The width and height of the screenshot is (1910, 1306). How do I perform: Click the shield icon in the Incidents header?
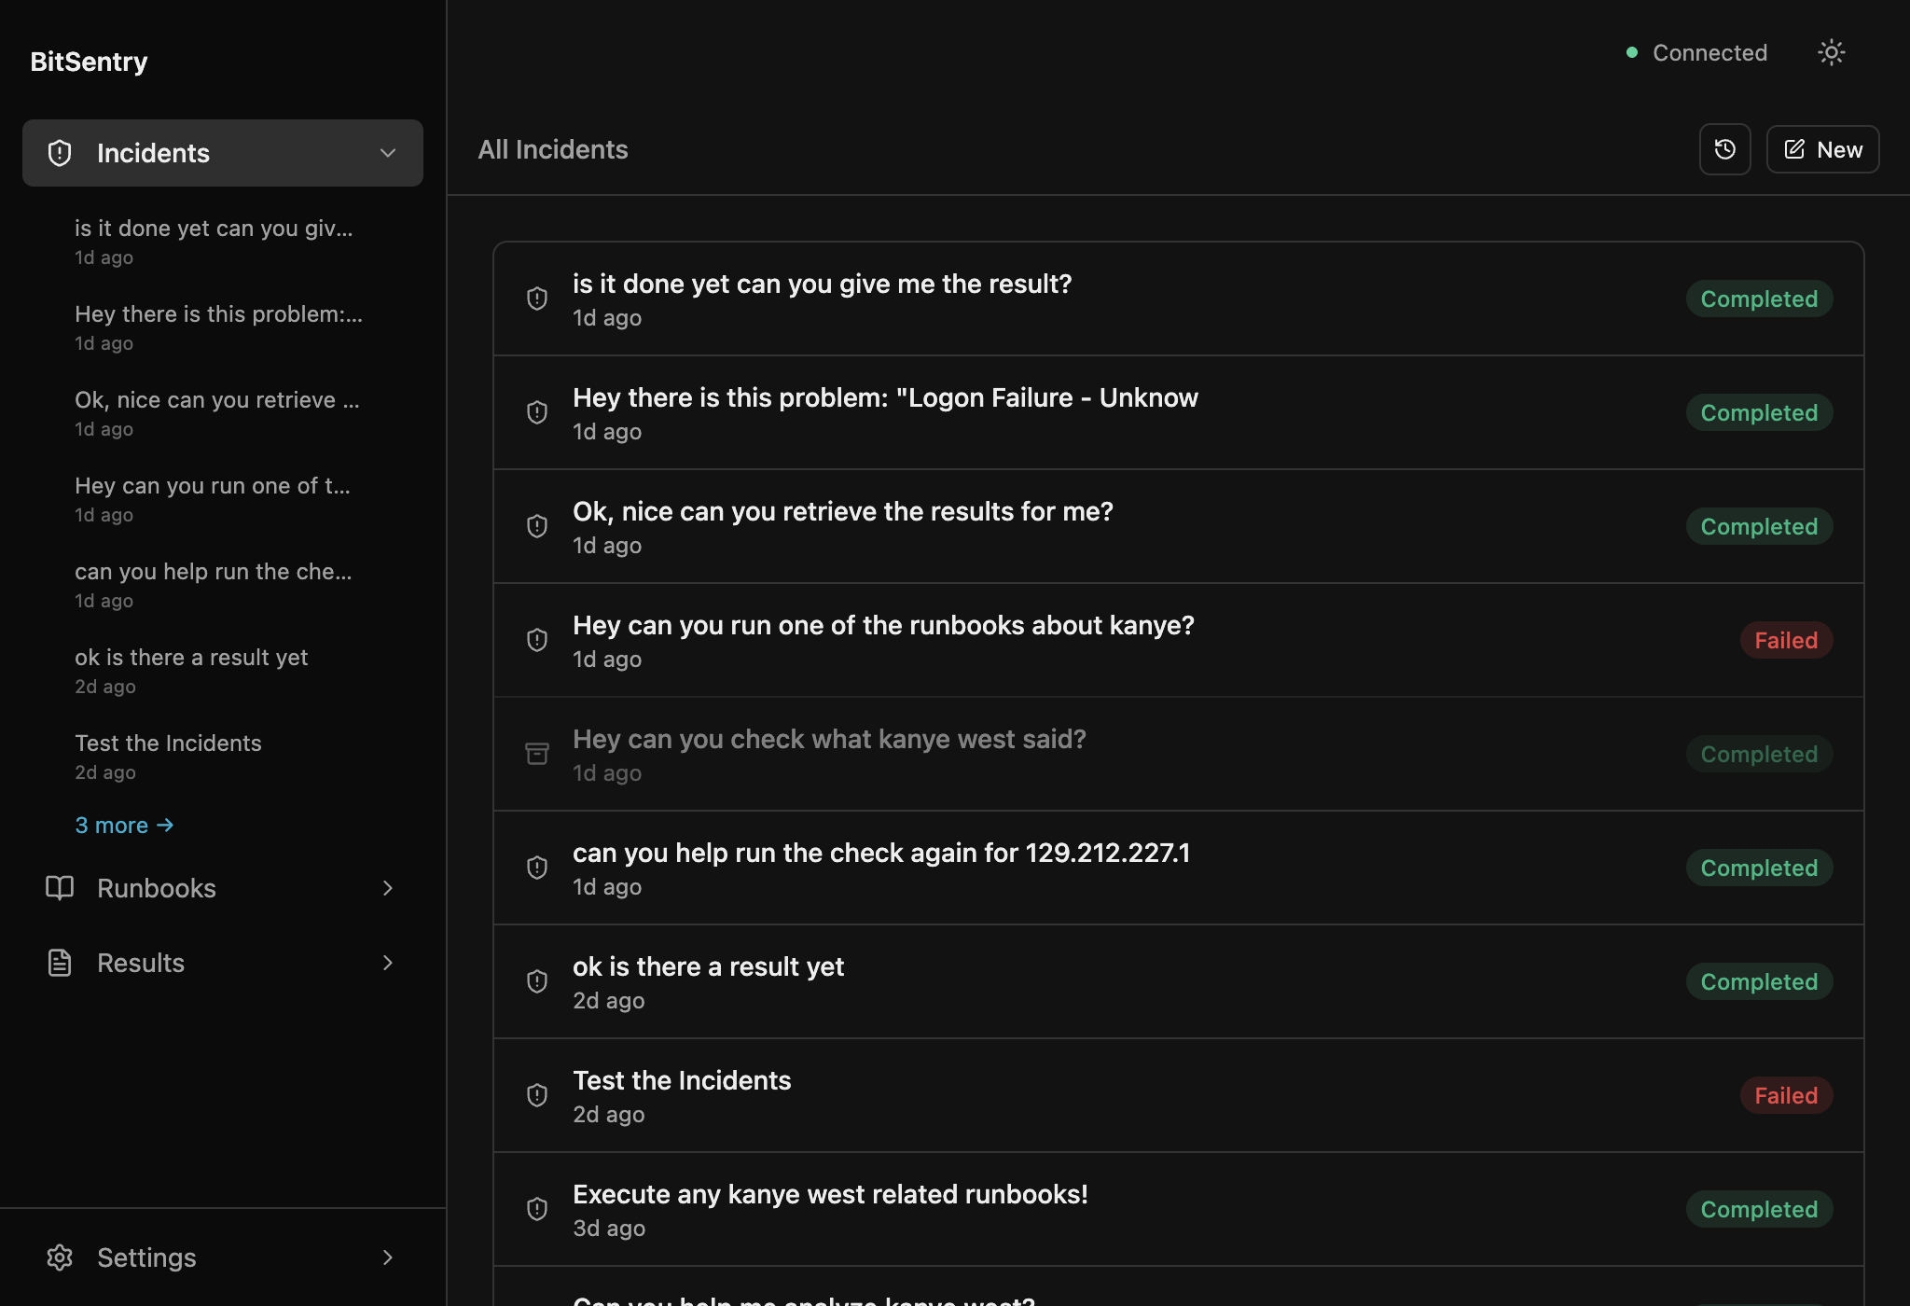pyautogui.click(x=60, y=152)
